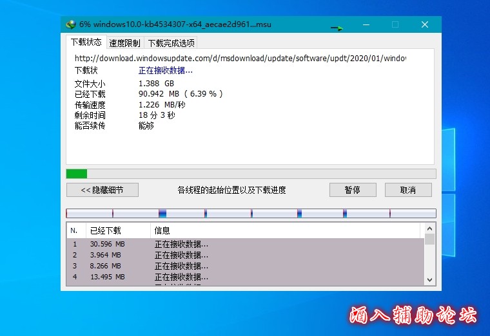Click the 已经下载 column header
The height and width of the screenshot is (336, 490).
[x=117, y=230]
